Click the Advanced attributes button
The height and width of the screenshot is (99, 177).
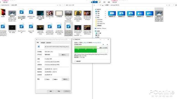[x=65, y=79]
